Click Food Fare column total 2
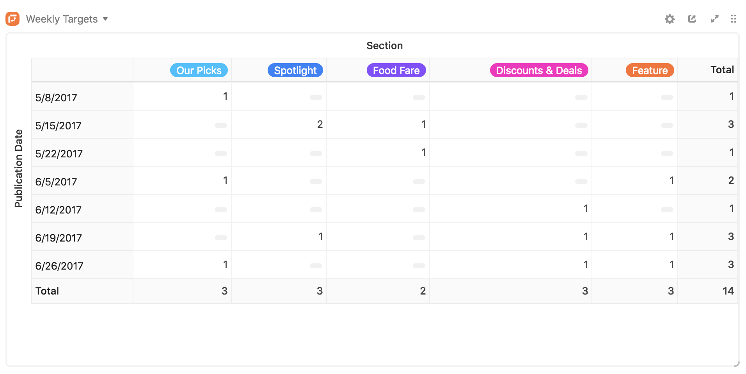This screenshot has height=374, width=746. click(423, 291)
